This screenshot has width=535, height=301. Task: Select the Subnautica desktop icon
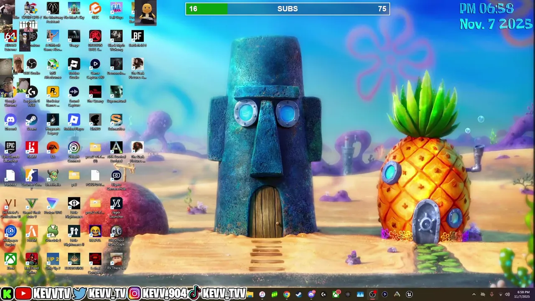point(116,122)
